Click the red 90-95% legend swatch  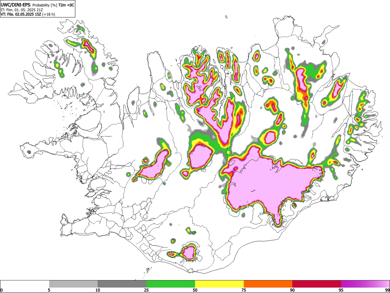tap(317, 284)
